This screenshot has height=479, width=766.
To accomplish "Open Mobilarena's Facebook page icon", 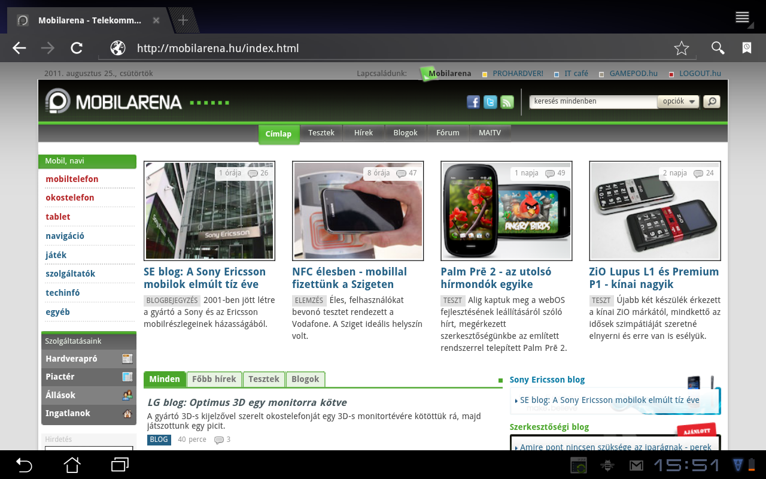I will pyautogui.click(x=473, y=102).
